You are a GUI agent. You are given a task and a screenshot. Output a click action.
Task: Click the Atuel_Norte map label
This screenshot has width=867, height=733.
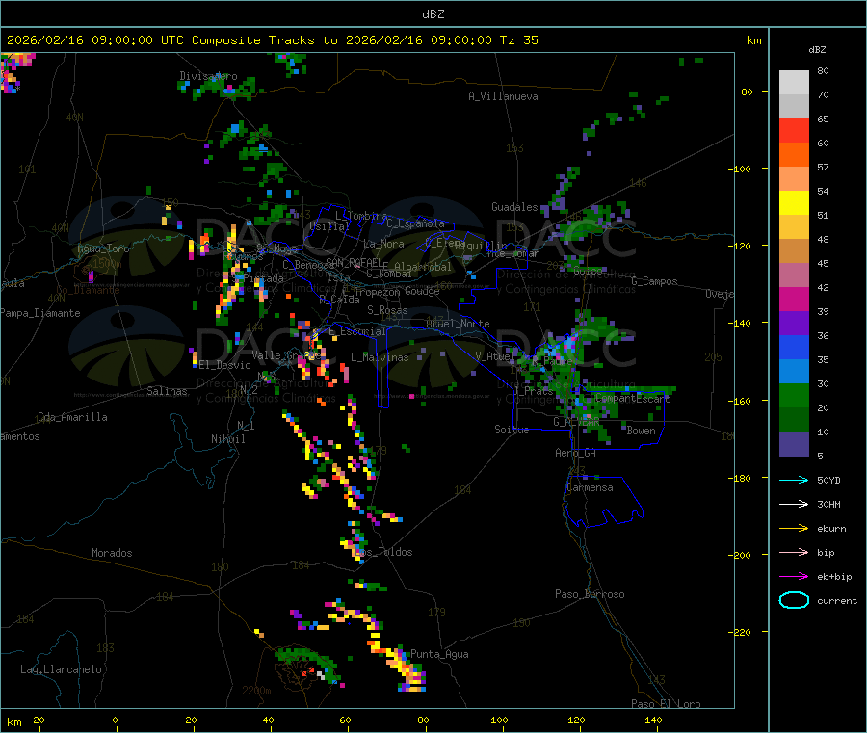point(458,324)
